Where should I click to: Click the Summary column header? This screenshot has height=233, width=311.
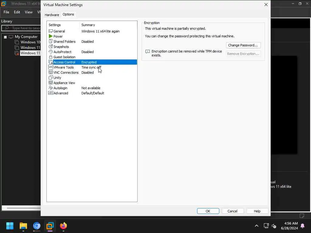(88, 25)
